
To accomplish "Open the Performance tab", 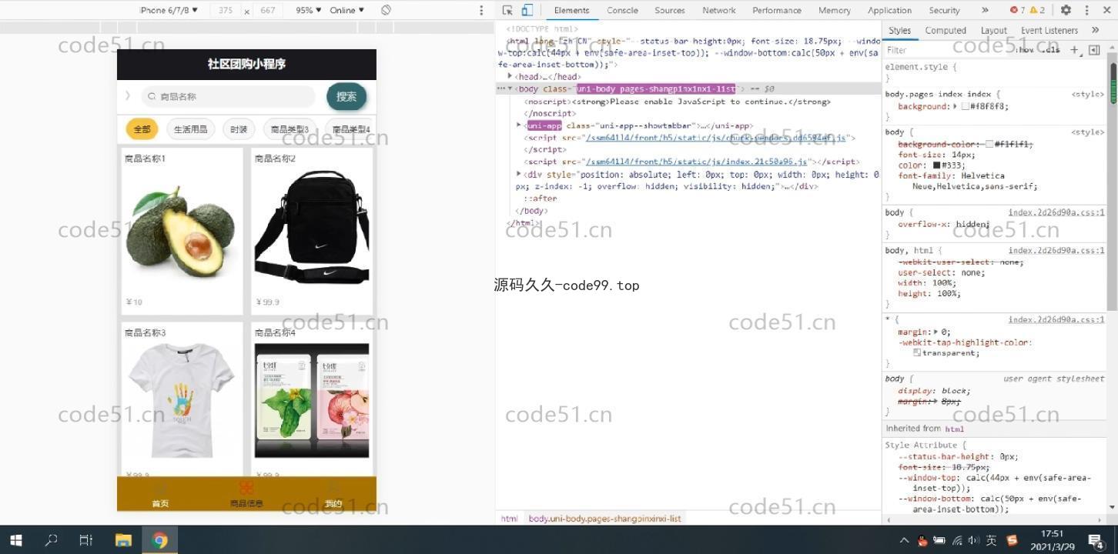I will click(777, 10).
